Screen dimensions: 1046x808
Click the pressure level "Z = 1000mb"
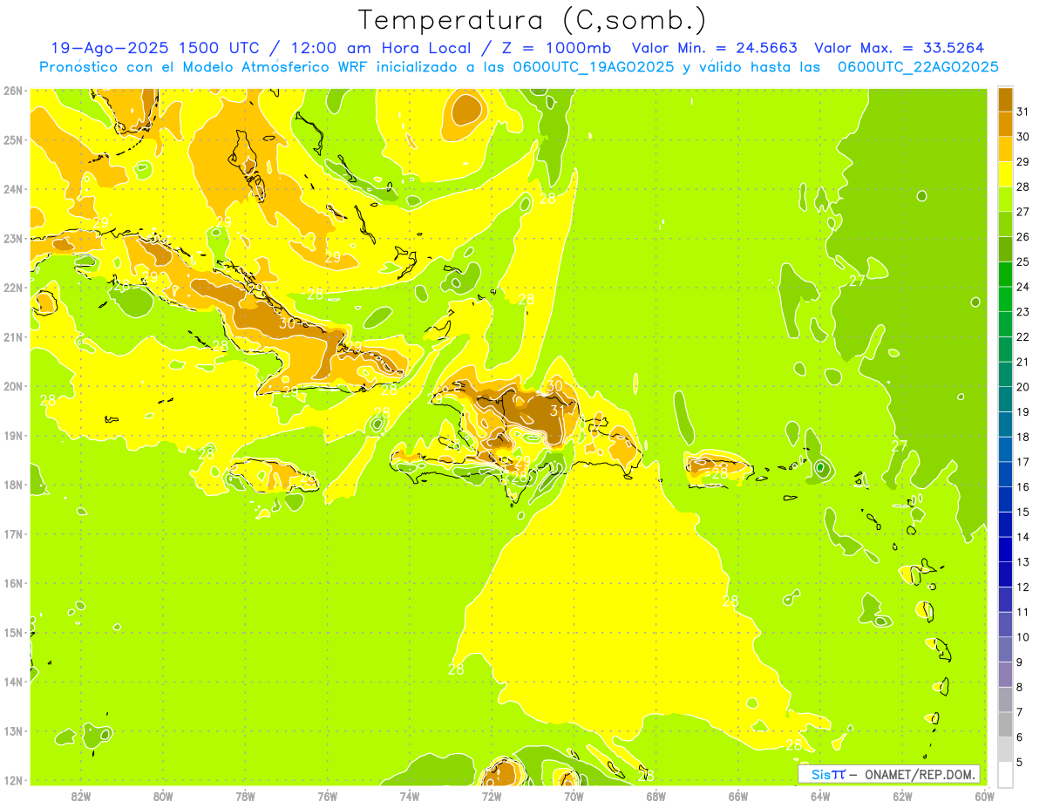click(555, 48)
